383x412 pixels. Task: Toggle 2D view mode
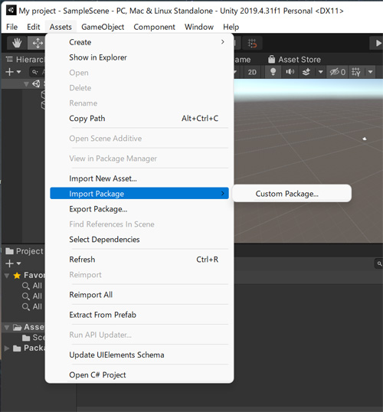[252, 72]
